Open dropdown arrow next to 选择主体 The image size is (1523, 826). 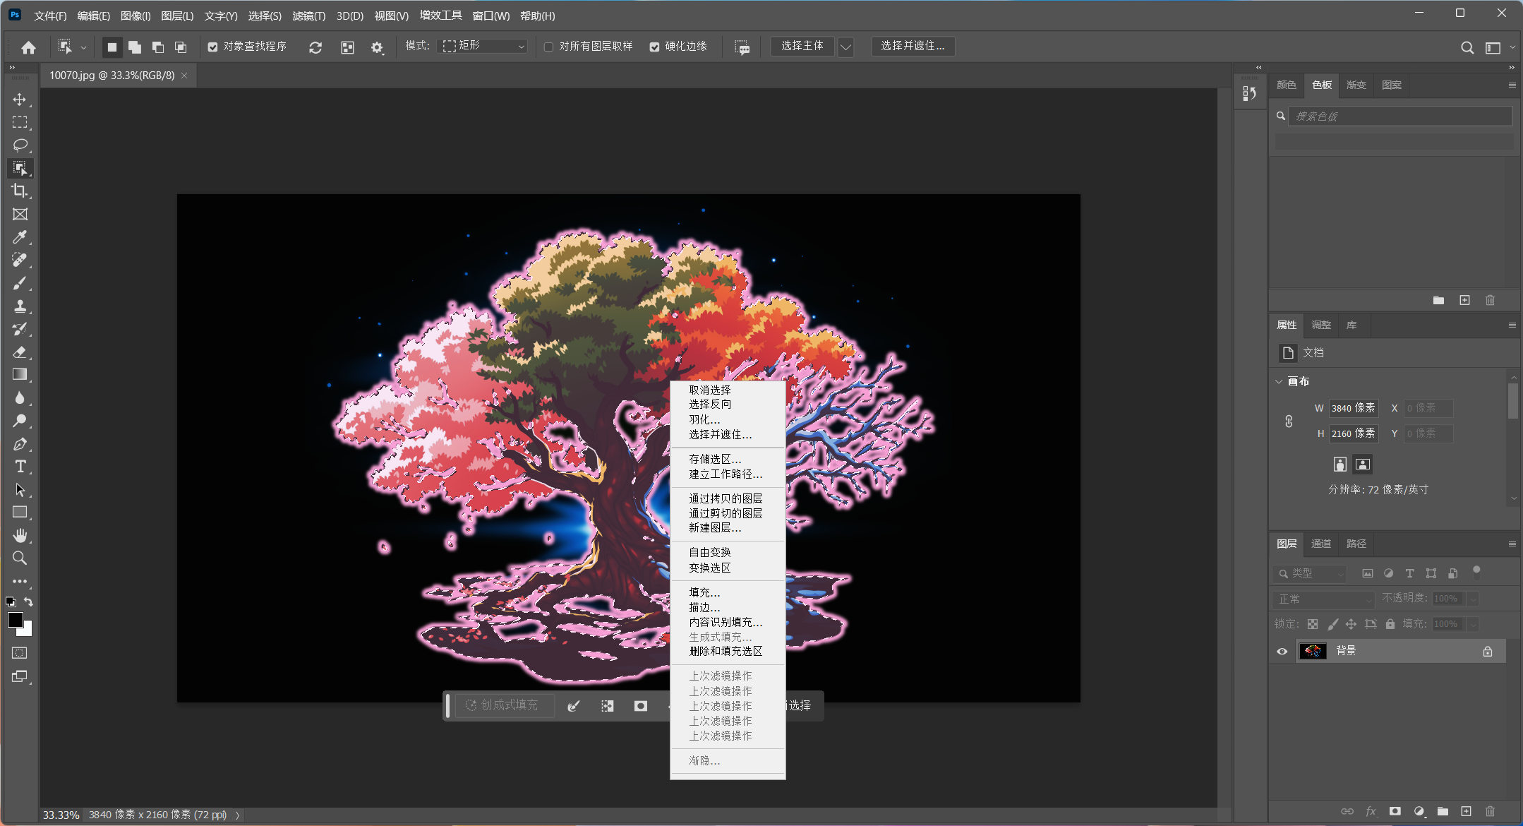pyautogui.click(x=845, y=47)
